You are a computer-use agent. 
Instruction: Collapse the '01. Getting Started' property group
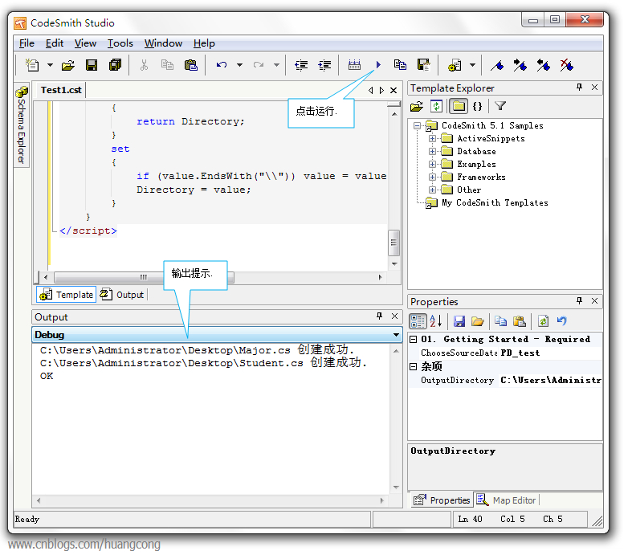(x=414, y=340)
